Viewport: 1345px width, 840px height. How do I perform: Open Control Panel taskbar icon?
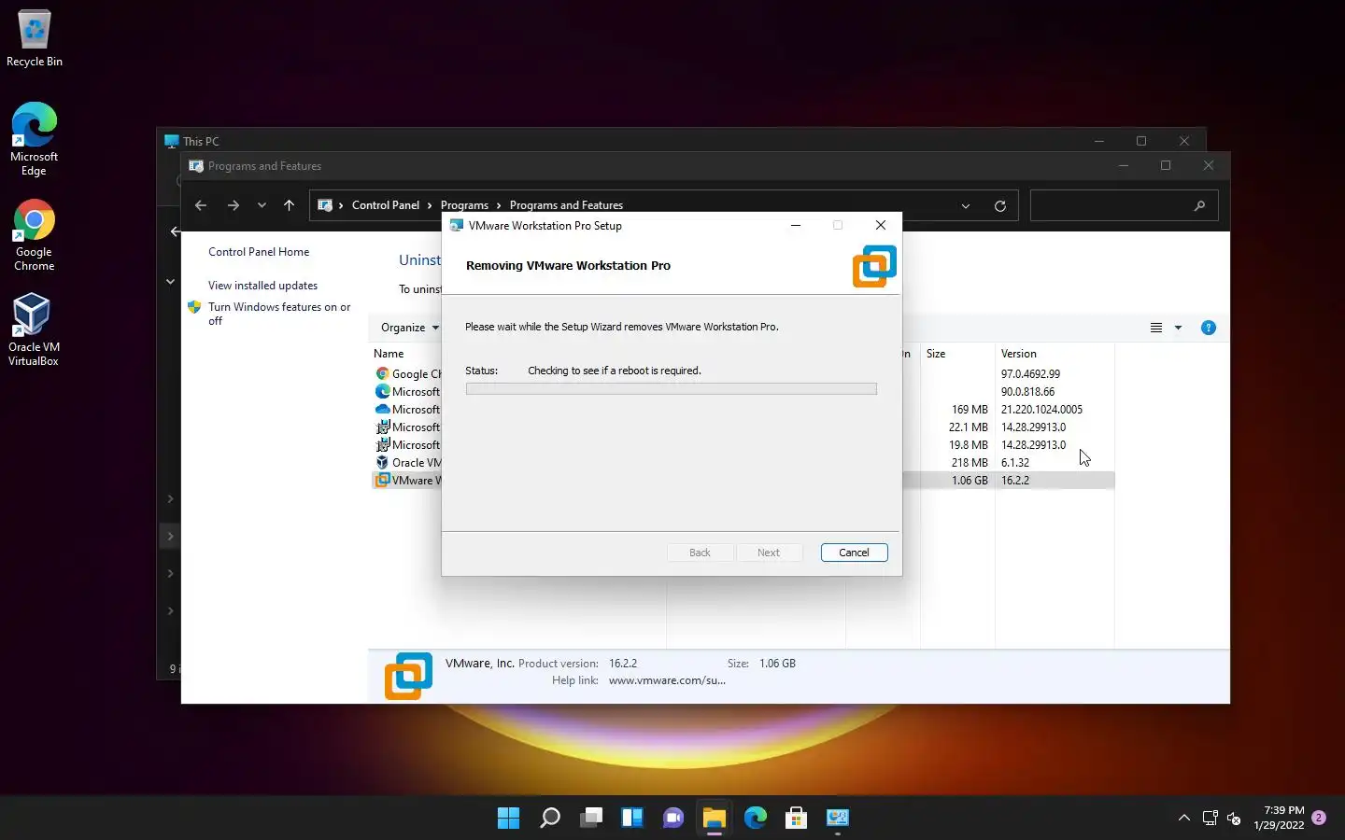[838, 818]
